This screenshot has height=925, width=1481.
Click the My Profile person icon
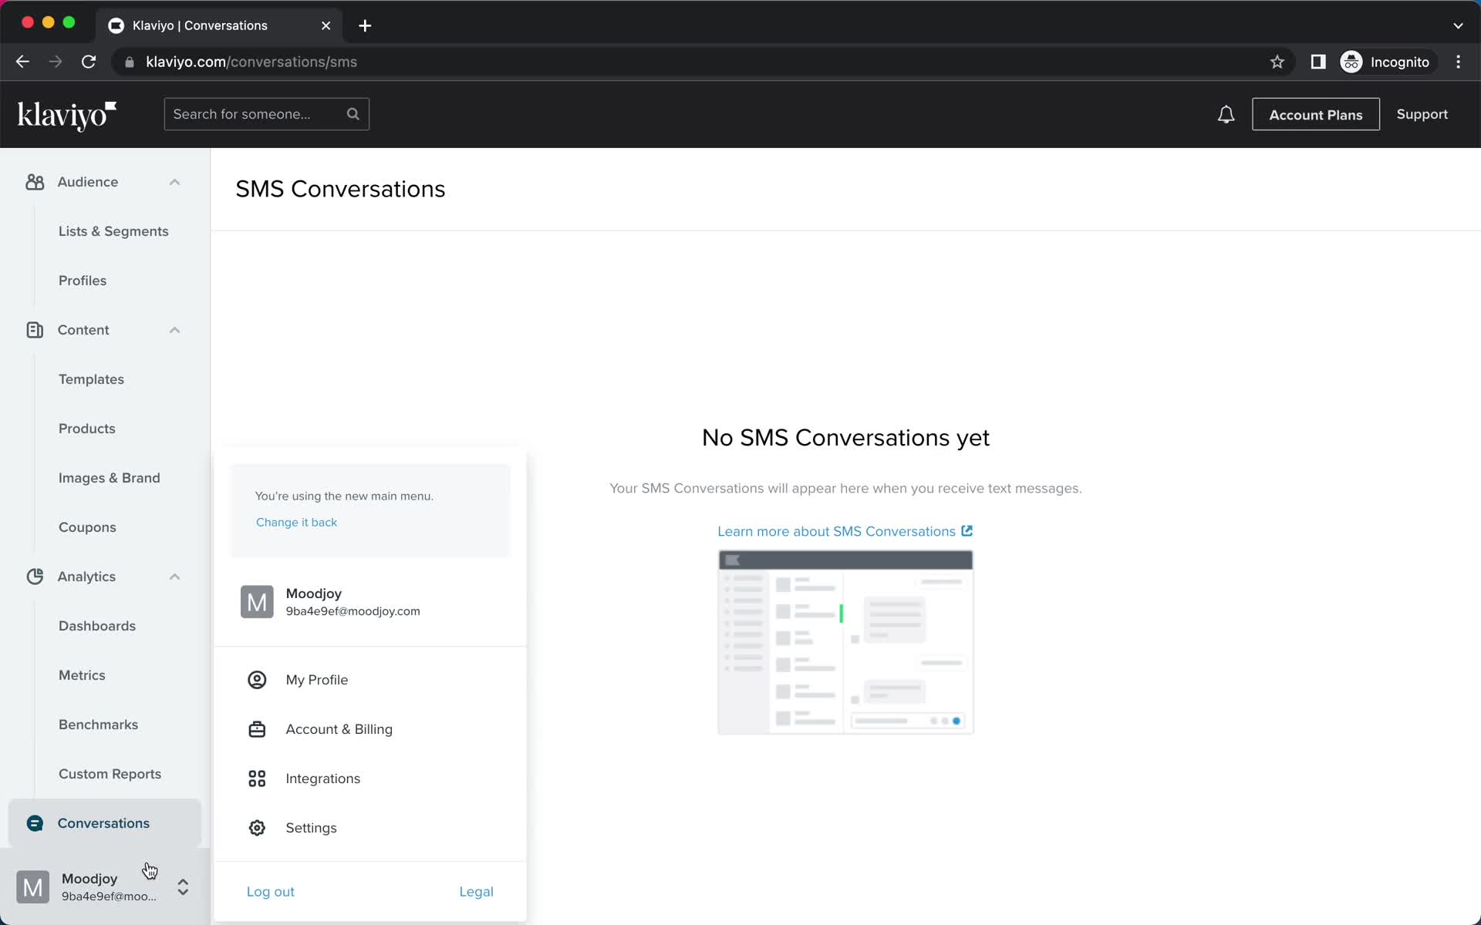pyautogui.click(x=257, y=680)
